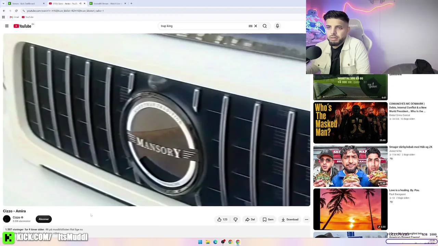Reload the current page
The image size is (438, 246).
coord(16,11)
